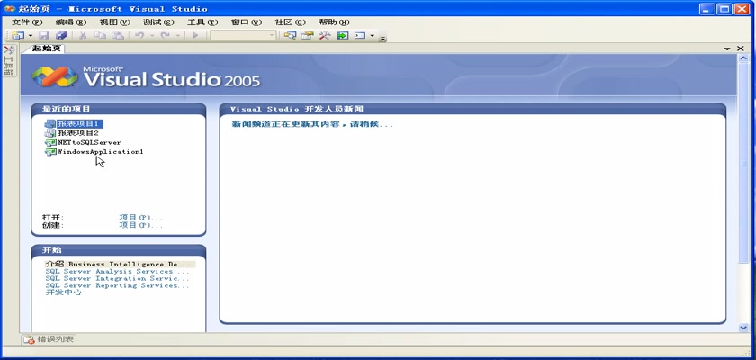Click the Visual Studio 开发人员新闻 header
Screen dimensions: 756x360
(x=472, y=109)
